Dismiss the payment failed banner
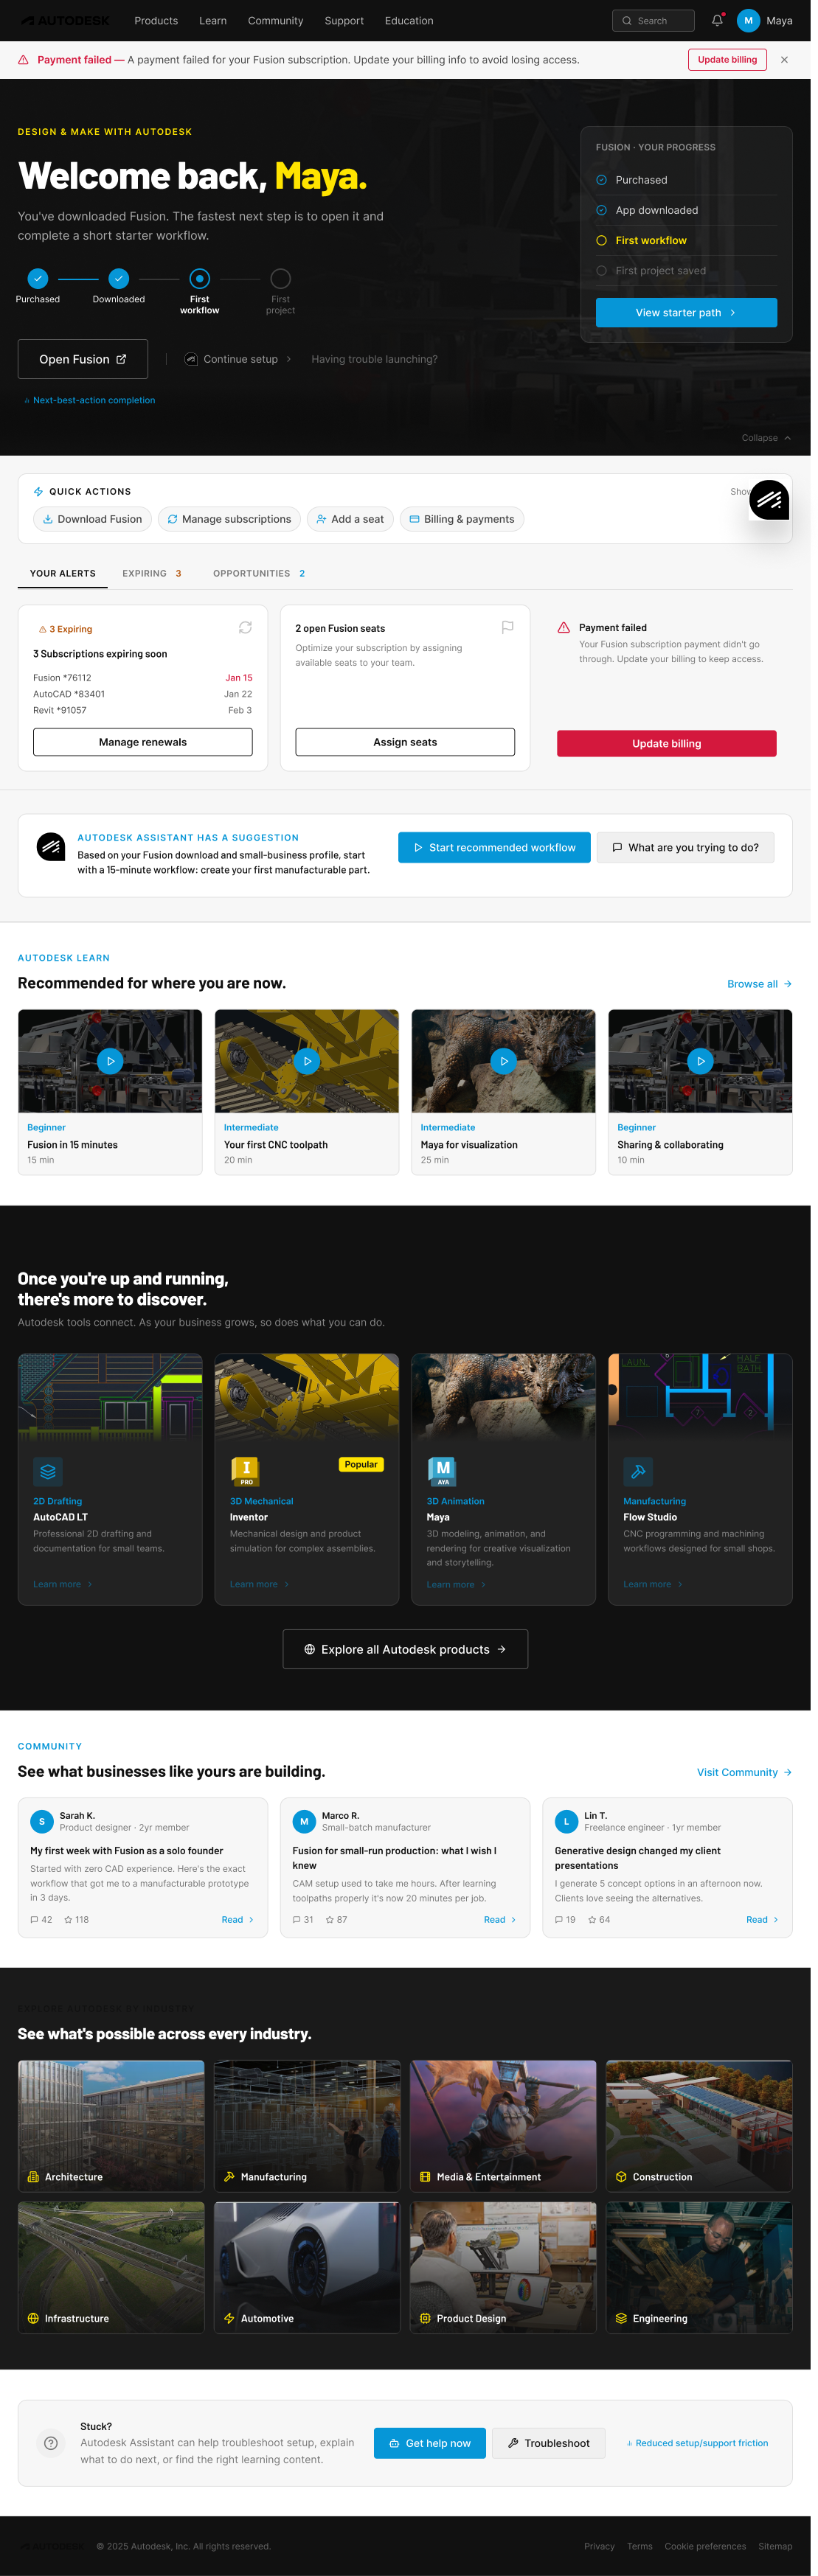Viewport: 818px width, 2576px height. 783,60
